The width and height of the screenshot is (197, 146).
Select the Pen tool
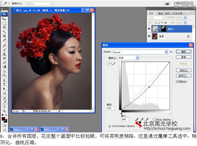4,80
